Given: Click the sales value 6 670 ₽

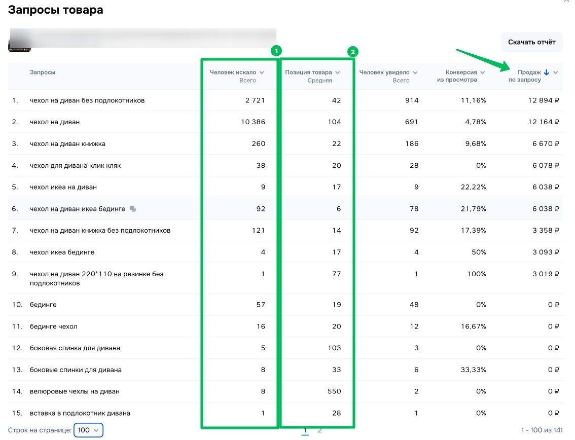Looking at the screenshot, I should (x=546, y=143).
